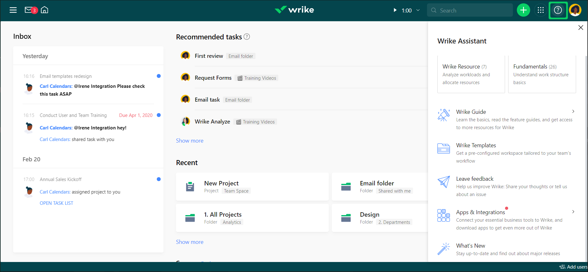Open the hamburger navigation menu
Viewport: 588px width, 272px height.
(13, 10)
